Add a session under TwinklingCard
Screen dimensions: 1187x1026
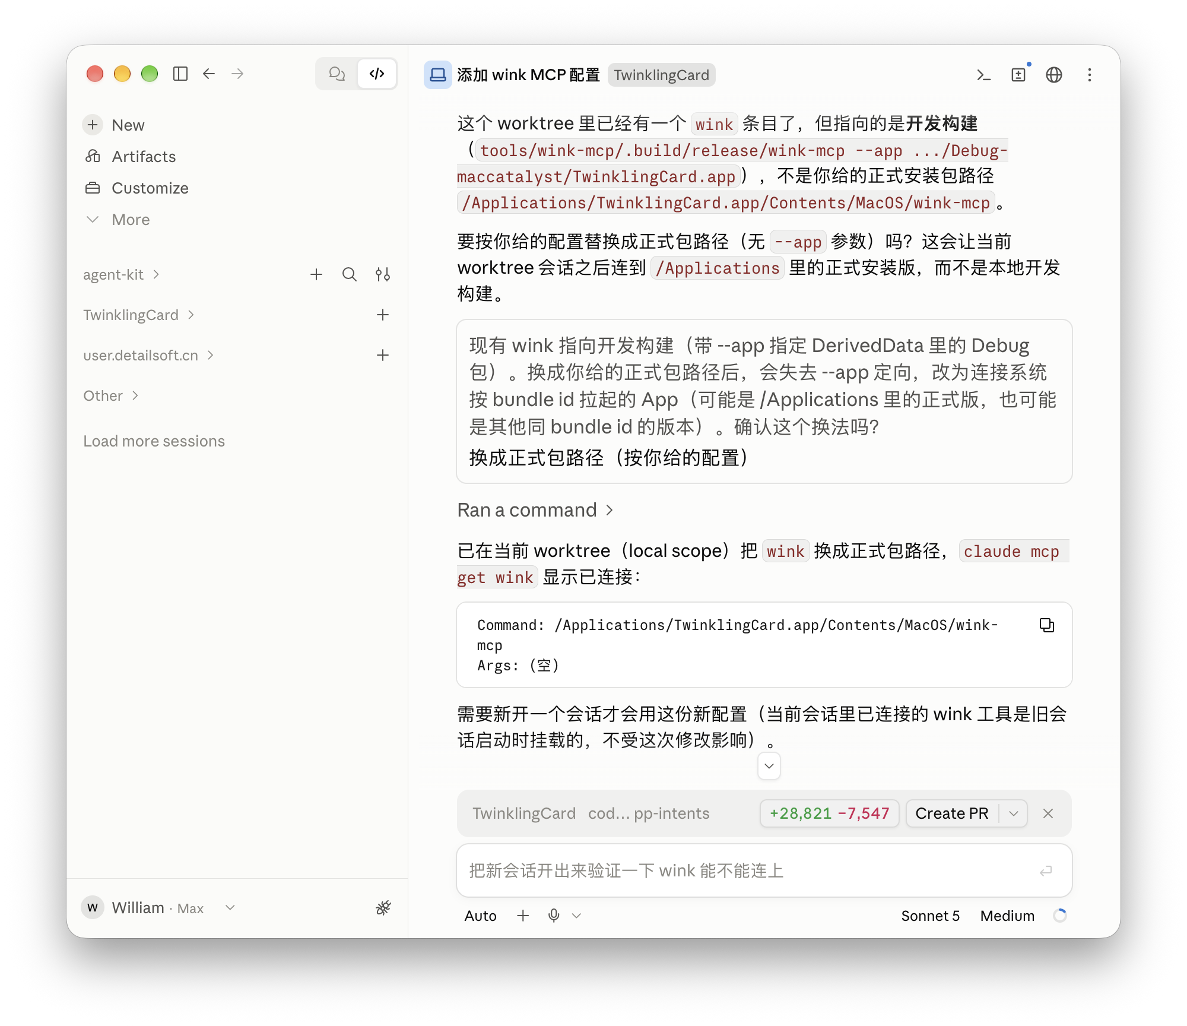pos(383,315)
